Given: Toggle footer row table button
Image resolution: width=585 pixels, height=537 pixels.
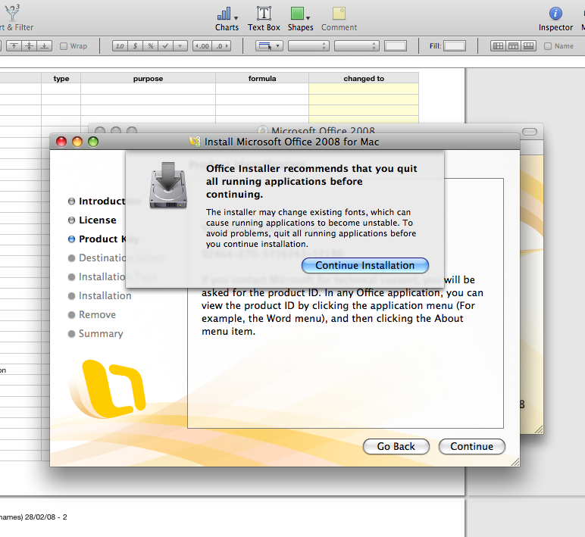Looking at the screenshot, I should click(529, 46).
